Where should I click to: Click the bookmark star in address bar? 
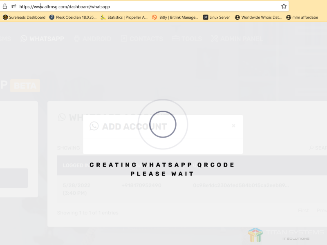(x=284, y=7)
